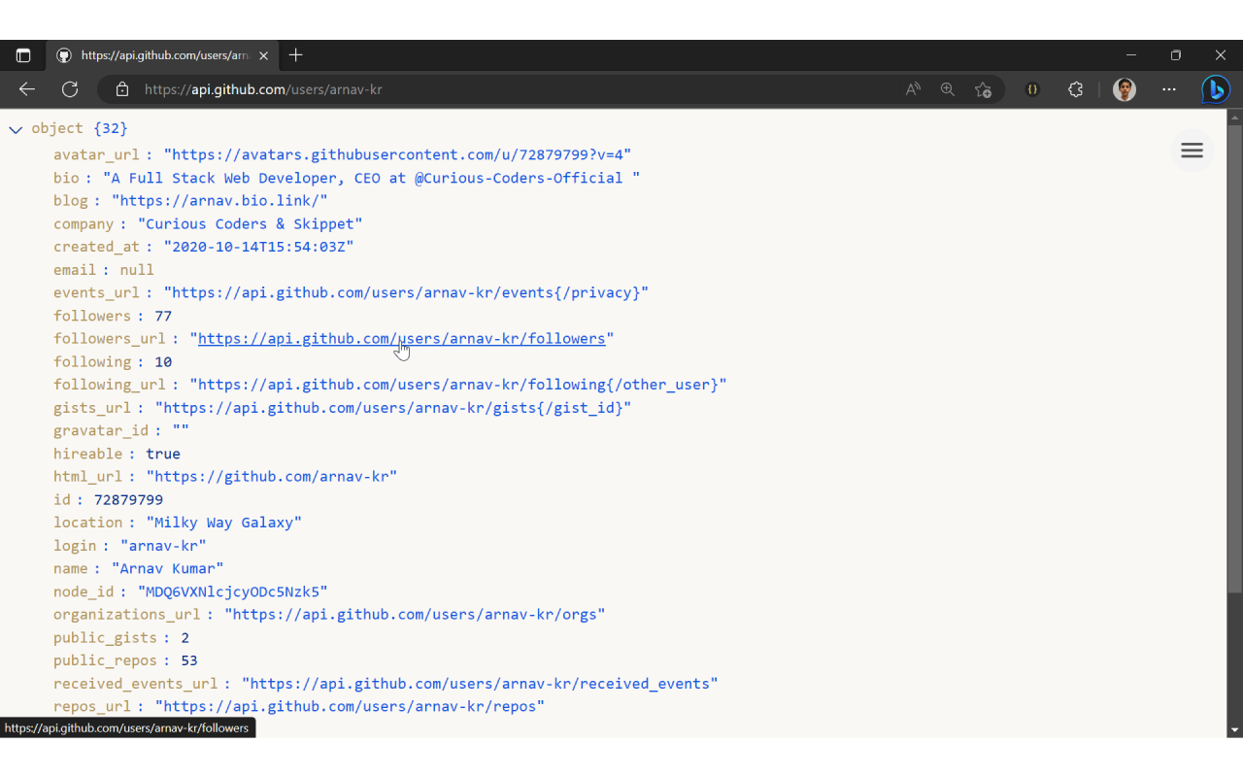This screenshot has height=777, width=1243.
Task: Open the repos_url link
Action: coord(350,706)
